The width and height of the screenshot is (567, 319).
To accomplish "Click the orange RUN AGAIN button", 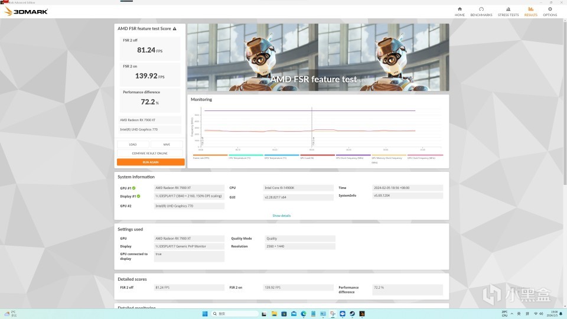I will click(x=151, y=162).
